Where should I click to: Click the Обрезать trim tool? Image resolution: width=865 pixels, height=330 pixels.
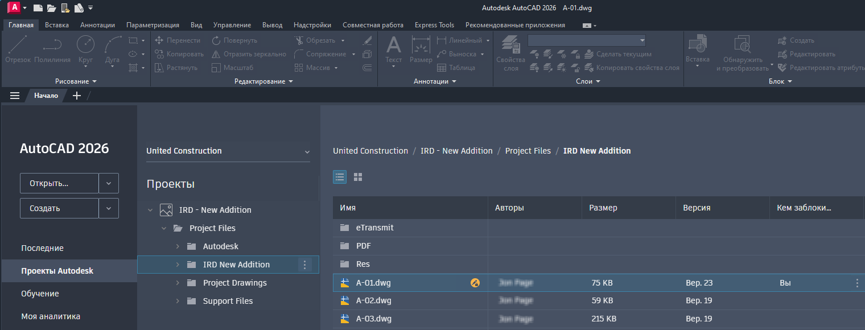tap(315, 40)
